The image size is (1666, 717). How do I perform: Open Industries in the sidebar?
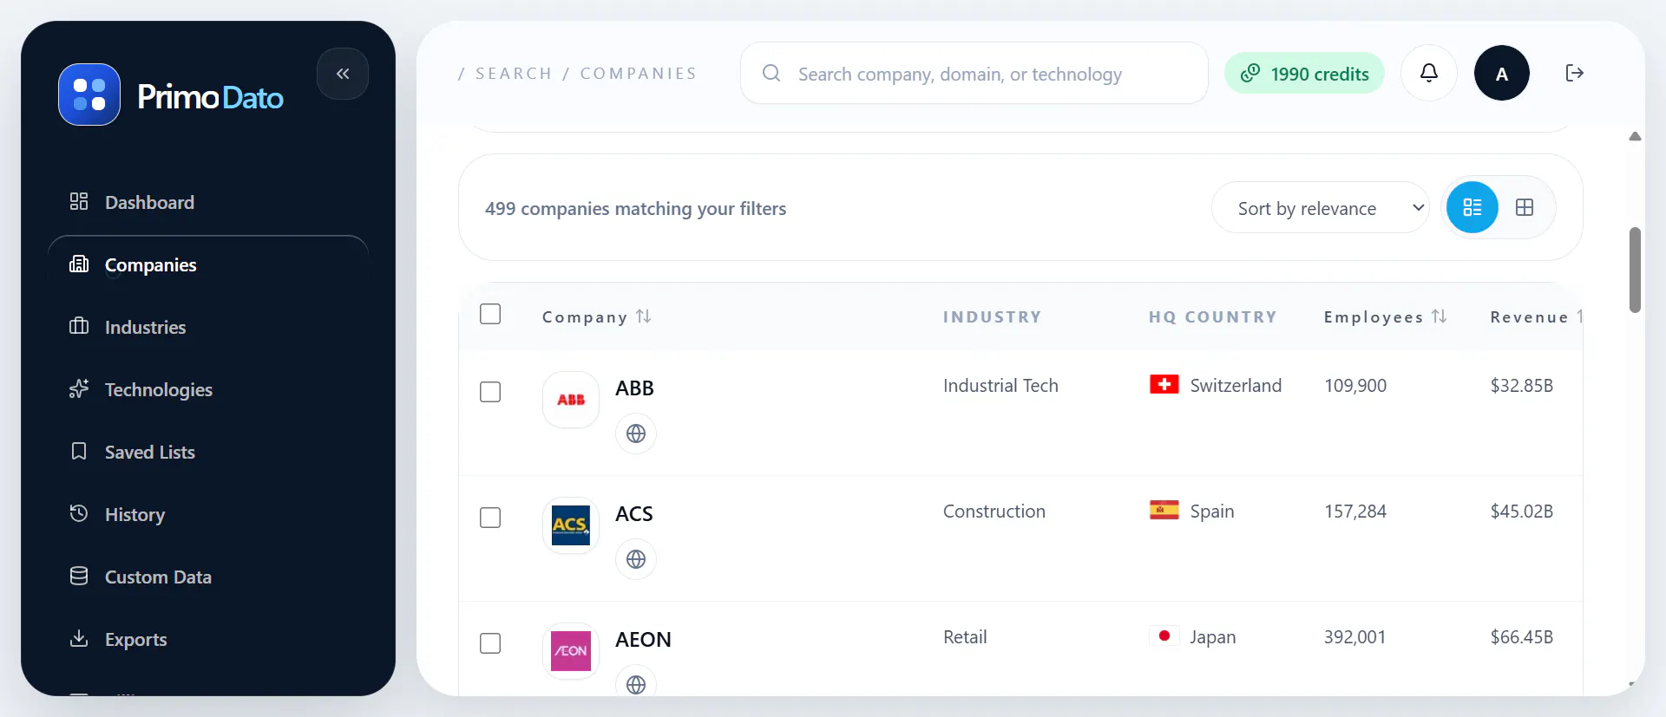pos(208,327)
